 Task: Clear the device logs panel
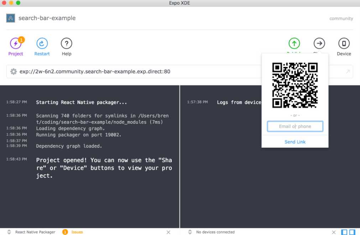(334, 232)
